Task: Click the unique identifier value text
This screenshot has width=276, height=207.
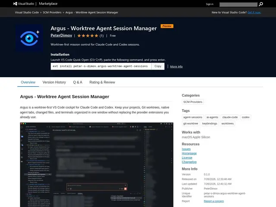Action: 225,195
